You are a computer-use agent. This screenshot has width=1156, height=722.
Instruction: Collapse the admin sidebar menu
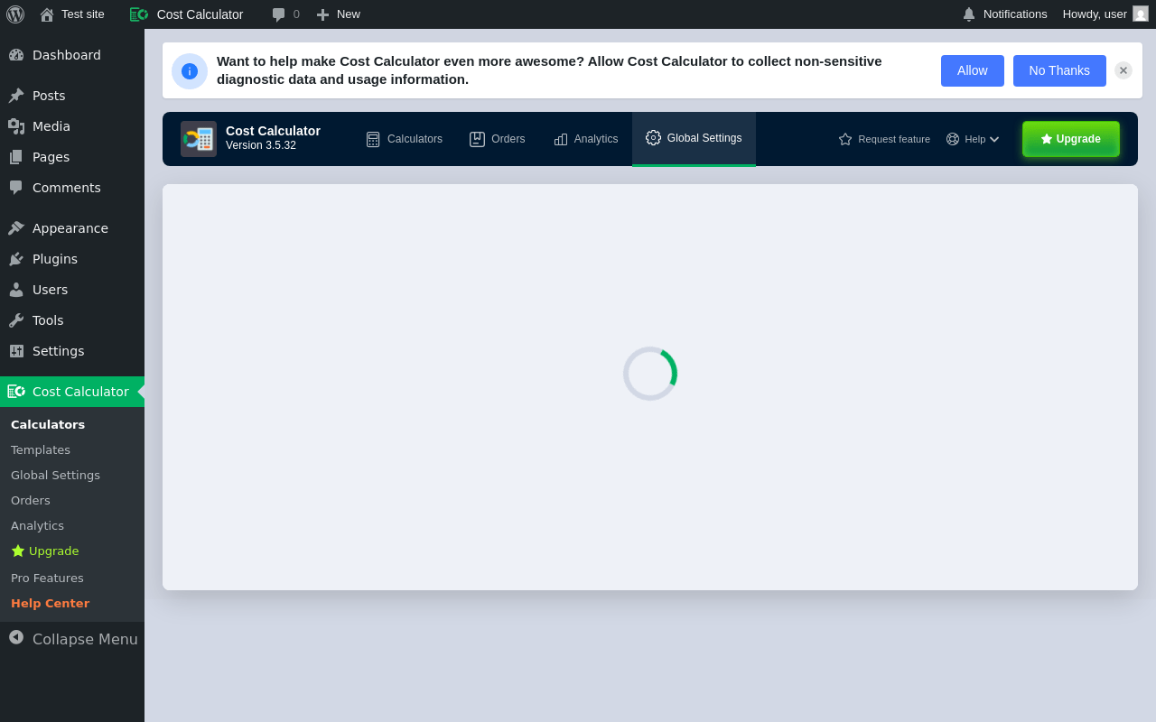72,639
